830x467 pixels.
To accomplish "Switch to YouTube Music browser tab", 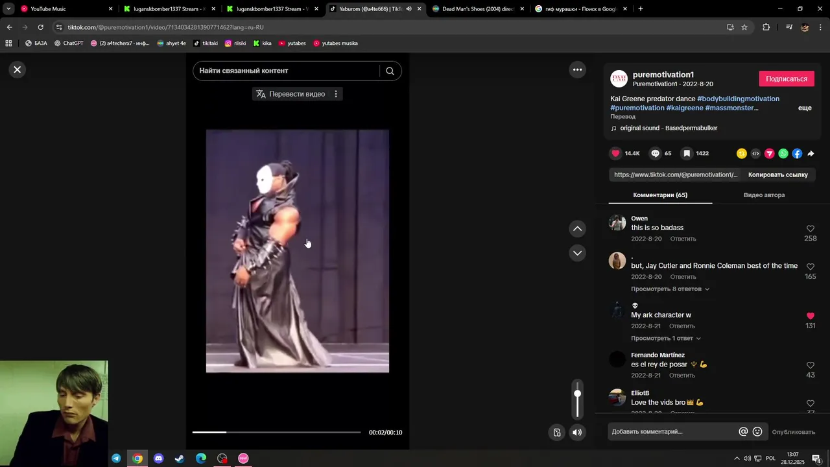I will coord(65,9).
